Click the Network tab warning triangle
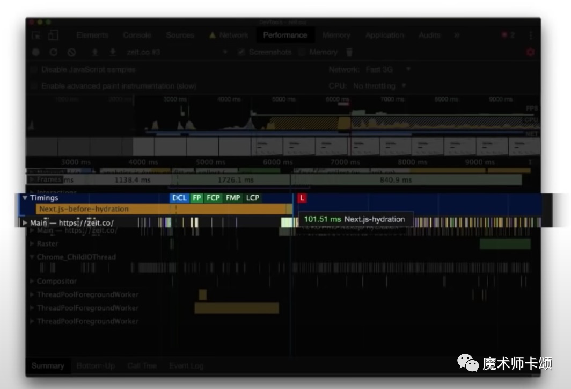The image size is (571, 389). pyautogui.click(x=213, y=35)
